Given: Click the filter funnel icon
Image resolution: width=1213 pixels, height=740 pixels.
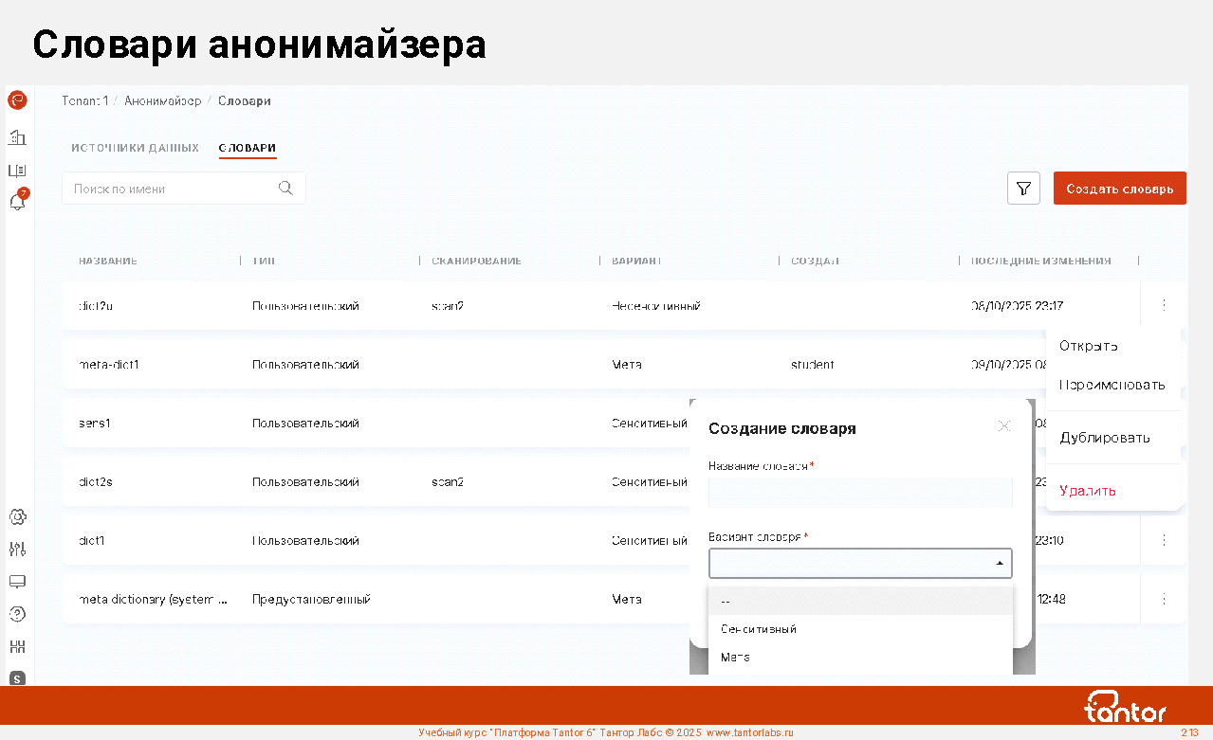Looking at the screenshot, I should point(1023,189).
